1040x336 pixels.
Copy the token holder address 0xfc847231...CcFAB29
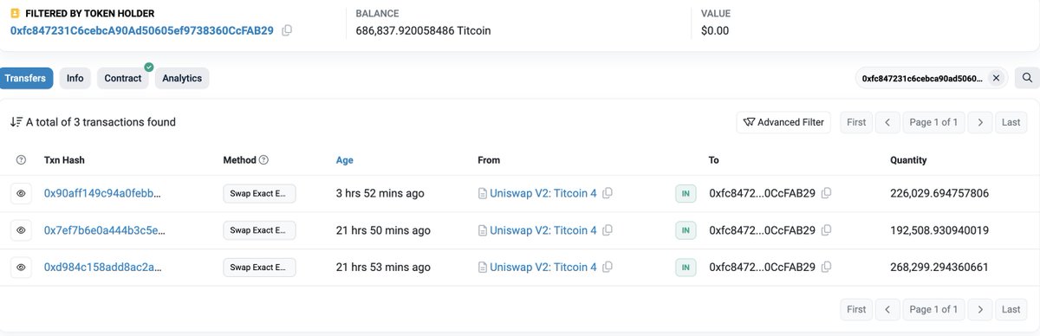coord(287,30)
